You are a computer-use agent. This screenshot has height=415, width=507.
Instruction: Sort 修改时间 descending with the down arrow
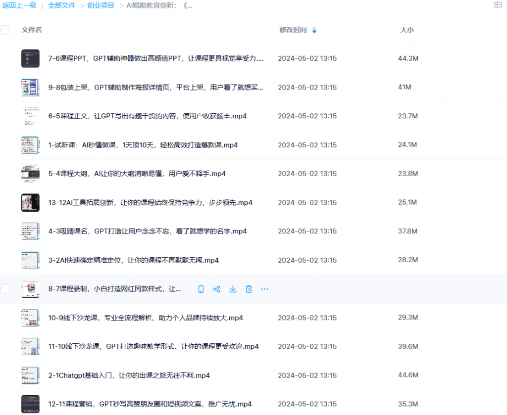pos(314,32)
